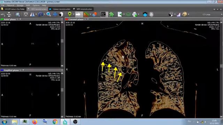The image size is (223, 125).
Task: Select the blue pan move tool
Action: pos(55,14)
